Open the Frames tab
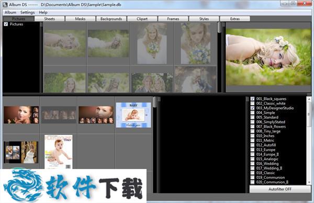 173,19
